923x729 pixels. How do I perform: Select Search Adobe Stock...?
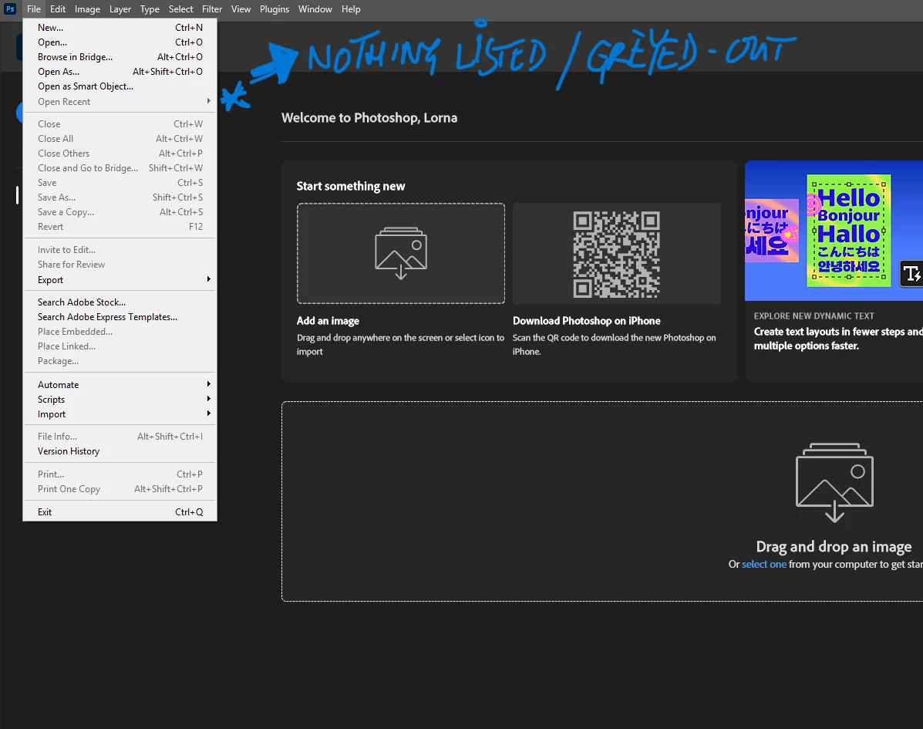[120, 302]
